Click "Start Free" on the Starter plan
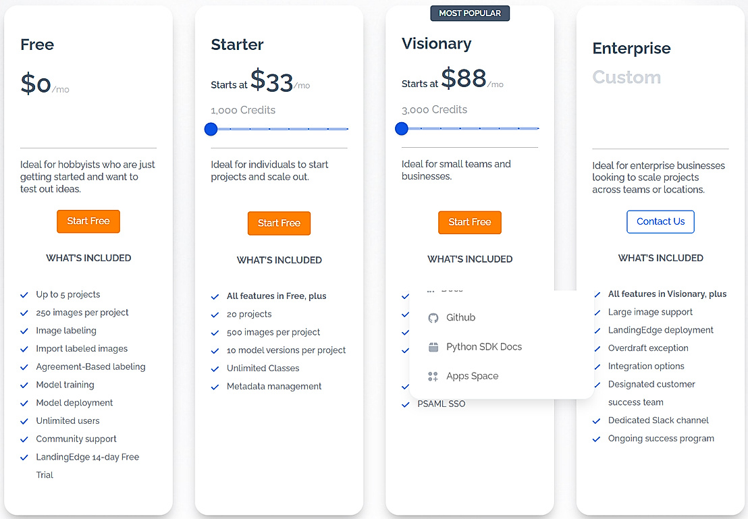 (279, 223)
